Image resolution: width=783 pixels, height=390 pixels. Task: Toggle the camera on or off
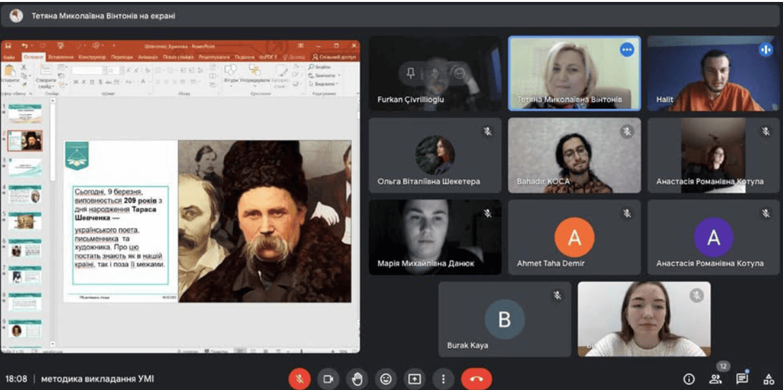[x=328, y=379]
